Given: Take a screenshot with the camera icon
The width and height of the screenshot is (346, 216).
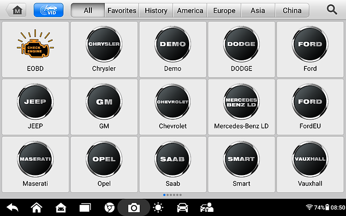Looking at the screenshot, I should tap(134, 208).
